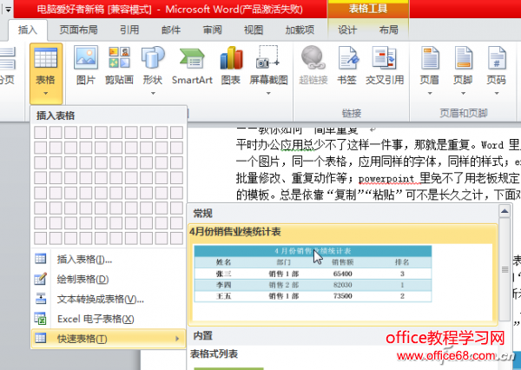Switch to the 加载项 tab
The width and height of the screenshot is (521, 370).
click(300, 30)
